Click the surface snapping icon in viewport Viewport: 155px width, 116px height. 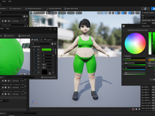click(113, 13)
